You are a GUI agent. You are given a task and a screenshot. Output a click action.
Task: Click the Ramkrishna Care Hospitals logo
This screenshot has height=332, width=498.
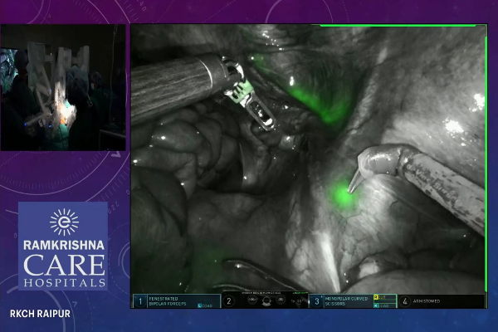[x=63, y=247]
